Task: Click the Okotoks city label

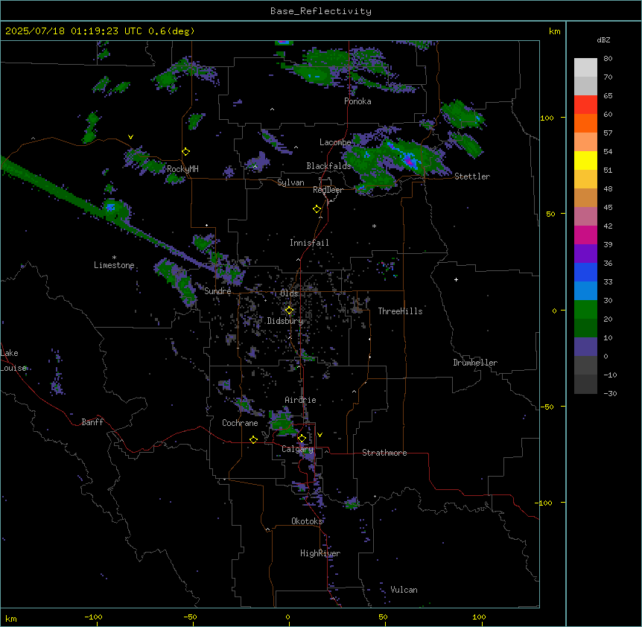Action: (307, 521)
